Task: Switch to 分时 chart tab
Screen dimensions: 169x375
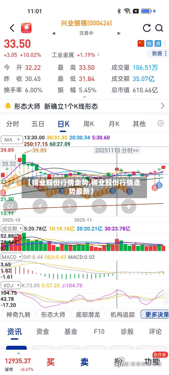Action: click(x=13, y=124)
